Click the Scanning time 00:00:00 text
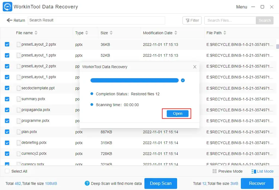279x190 pixels. 117,105
